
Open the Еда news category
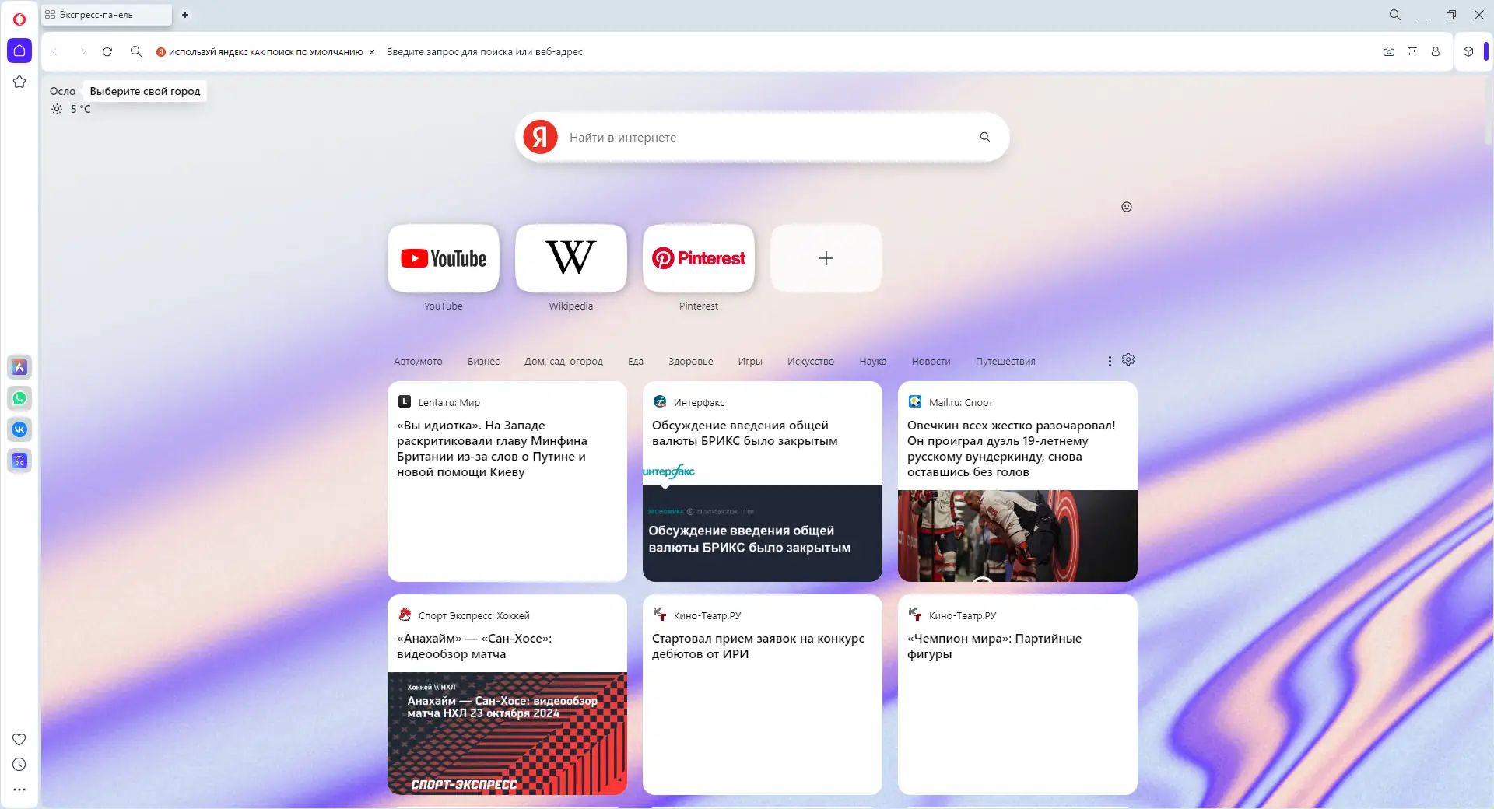click(x=636, y=362)
